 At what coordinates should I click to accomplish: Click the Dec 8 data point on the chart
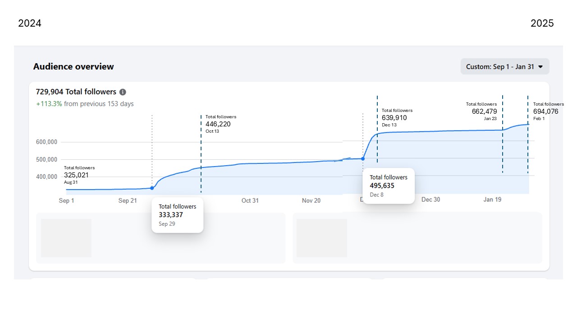363,159
